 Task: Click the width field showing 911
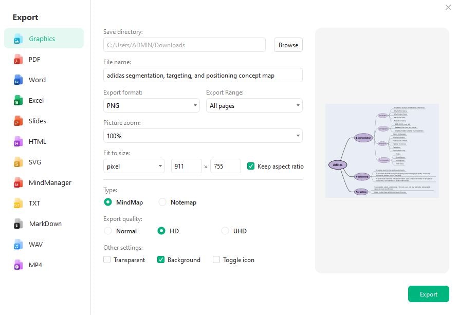[187, 166]
